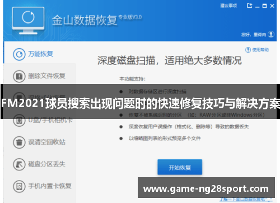Click the 手机内置卡恢复 phone icon
Image resolution: width=280 pixels, height=203 pixels.
(x=19, y=186)
